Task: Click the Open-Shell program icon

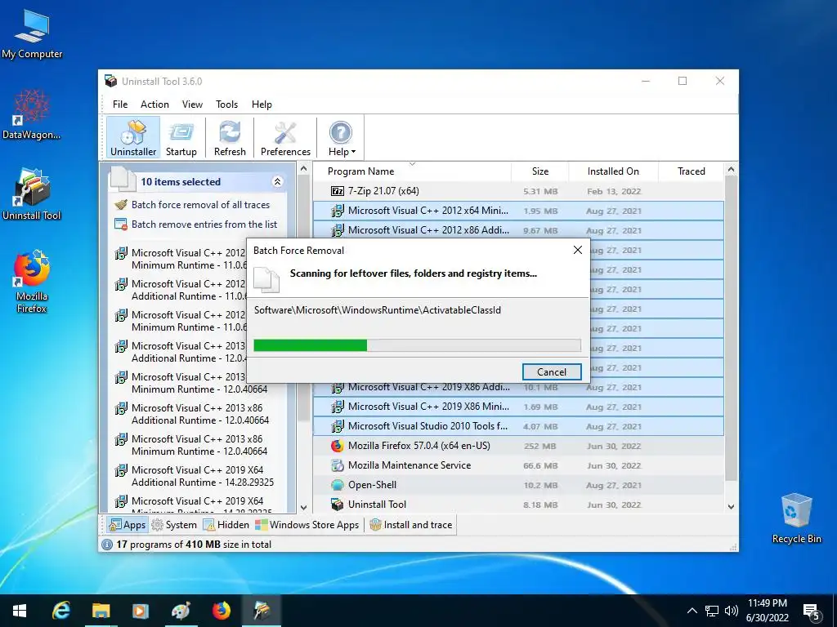Action: 338,485
